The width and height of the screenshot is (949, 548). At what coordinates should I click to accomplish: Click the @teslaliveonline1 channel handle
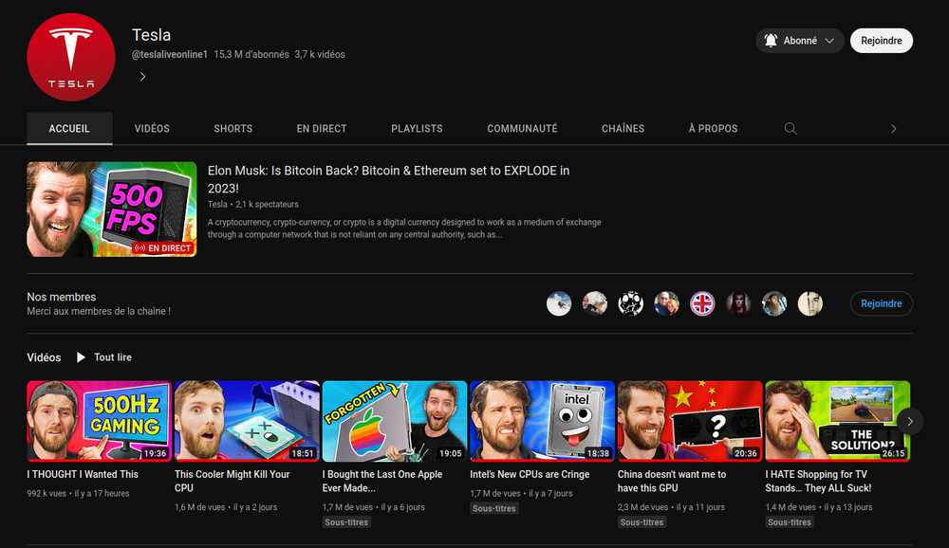170,54
